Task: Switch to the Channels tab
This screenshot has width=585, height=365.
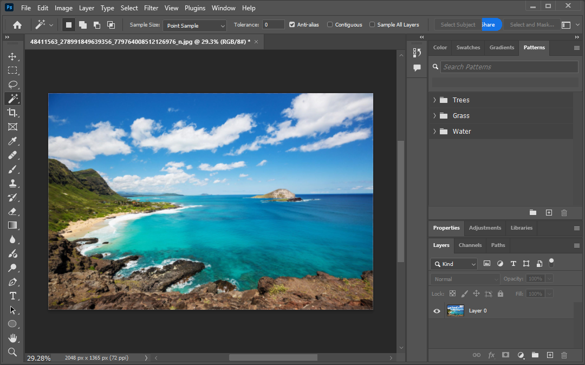Action: pos(470,245)
